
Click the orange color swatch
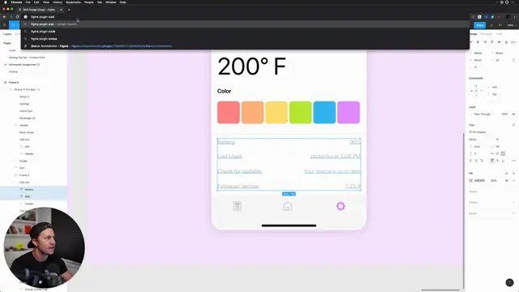click(x=252, y=113)
